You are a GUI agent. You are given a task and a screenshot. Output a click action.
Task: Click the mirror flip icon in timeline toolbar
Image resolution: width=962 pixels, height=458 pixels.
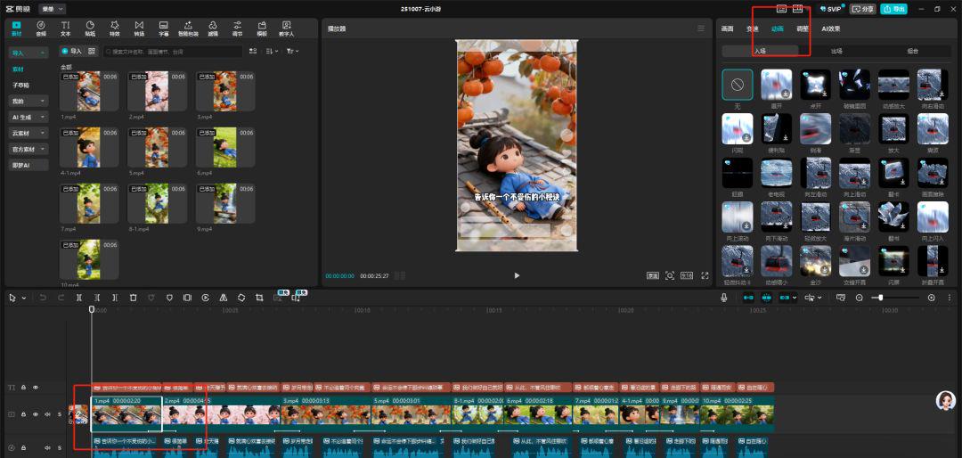pos(224,298)
